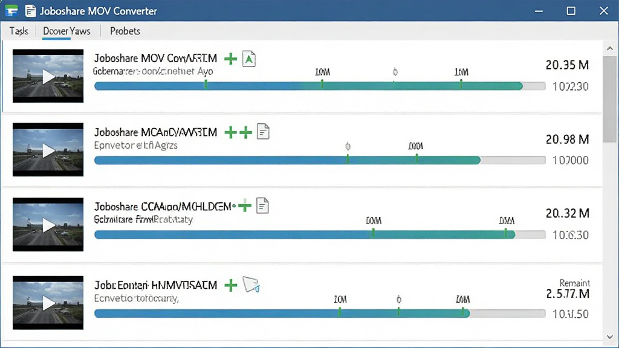Select the 'Joboshare MOV ConvARTEM' title
619x348 pixels.
(155, 59)
